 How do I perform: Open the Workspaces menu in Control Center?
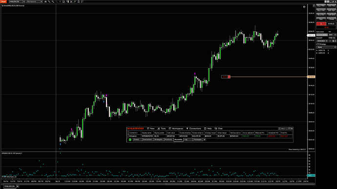pos(176,129)
